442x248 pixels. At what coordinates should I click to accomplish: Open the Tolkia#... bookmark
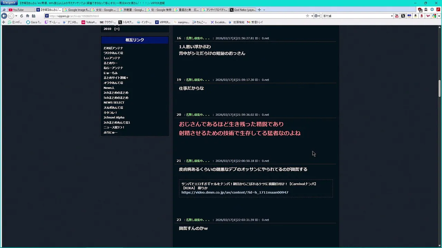coord(89,22)
